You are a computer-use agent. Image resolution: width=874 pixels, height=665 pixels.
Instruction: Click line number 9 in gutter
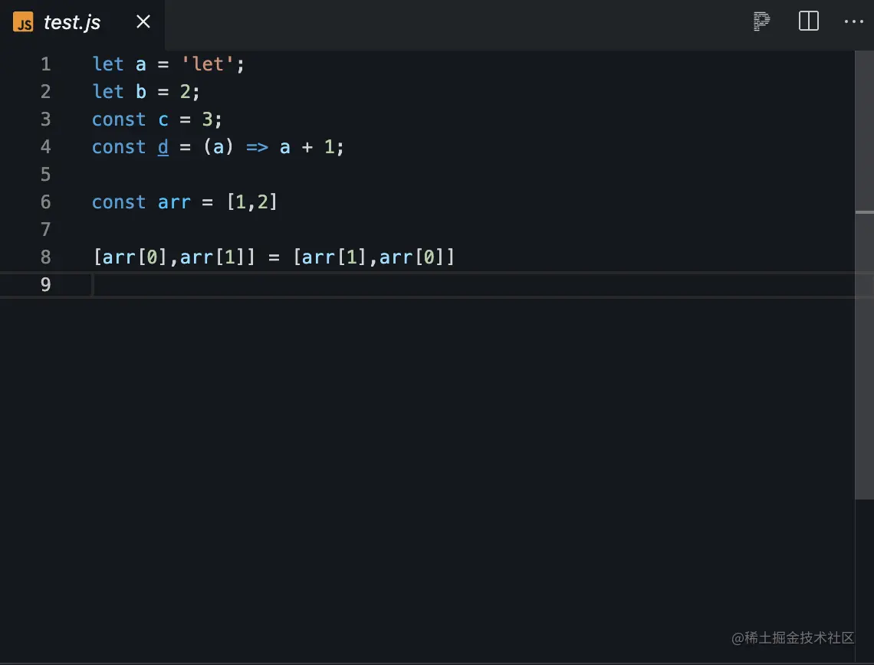[x=46, y=284]
